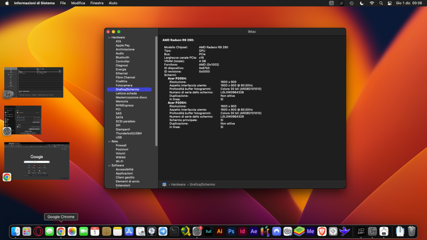This screenshot has width=427, height=240.
Task: Open Control Center in menu bar
Action: tap(390, 3)
